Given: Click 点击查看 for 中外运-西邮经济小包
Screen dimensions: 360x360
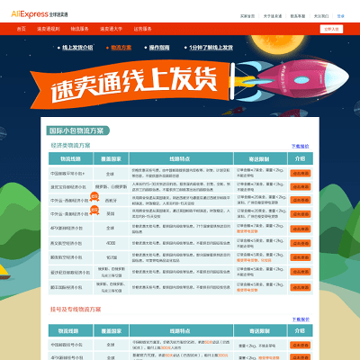Looking at the screenshot, I should click(x=301, y=200).
